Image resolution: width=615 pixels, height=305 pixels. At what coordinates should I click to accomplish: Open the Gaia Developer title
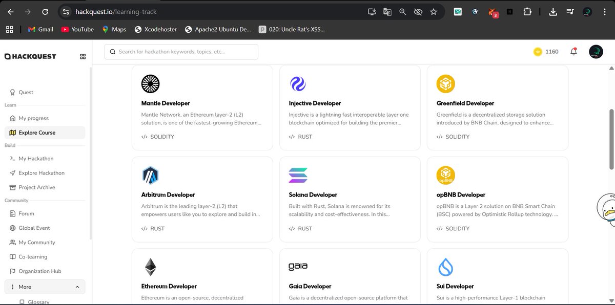tap(310, 287)
